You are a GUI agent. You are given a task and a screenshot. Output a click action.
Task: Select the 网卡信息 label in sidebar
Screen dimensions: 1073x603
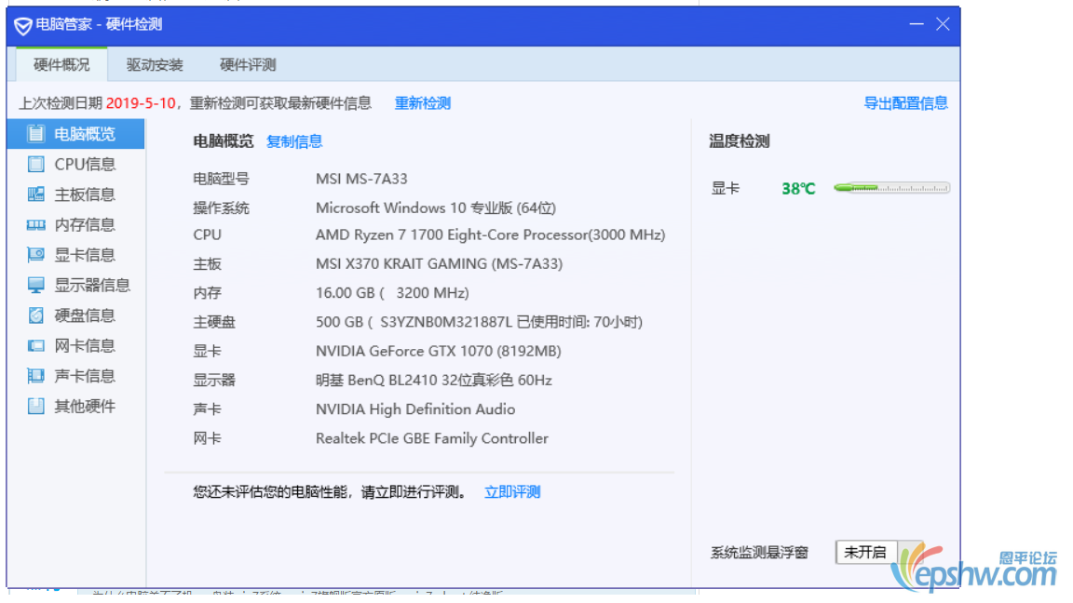[x=85, y=346]
